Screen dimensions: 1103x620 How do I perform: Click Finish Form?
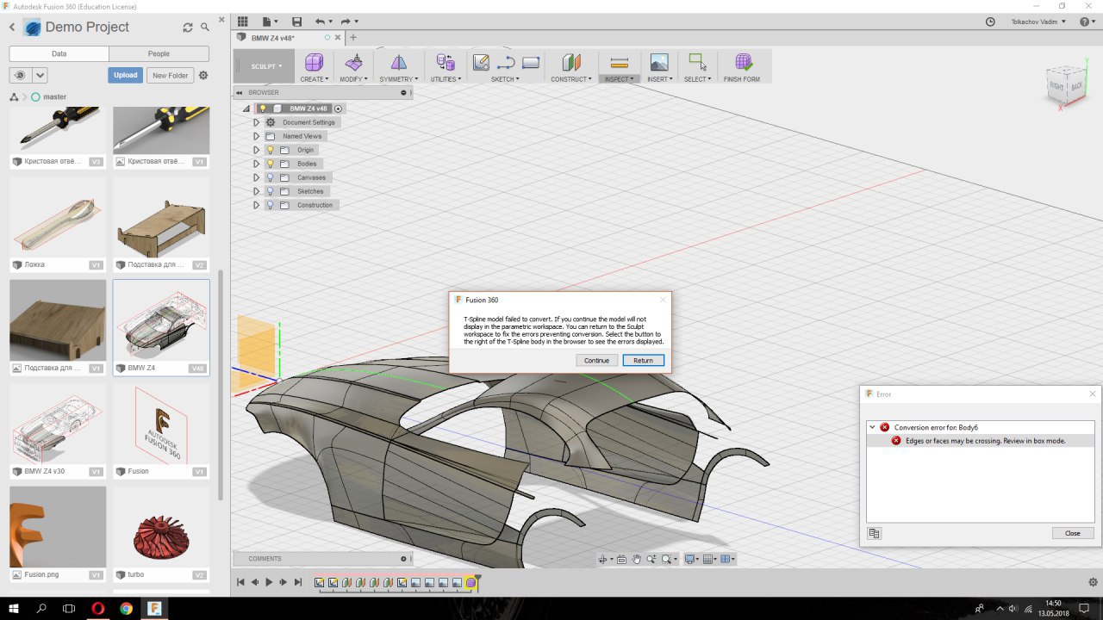pos(742,67)
